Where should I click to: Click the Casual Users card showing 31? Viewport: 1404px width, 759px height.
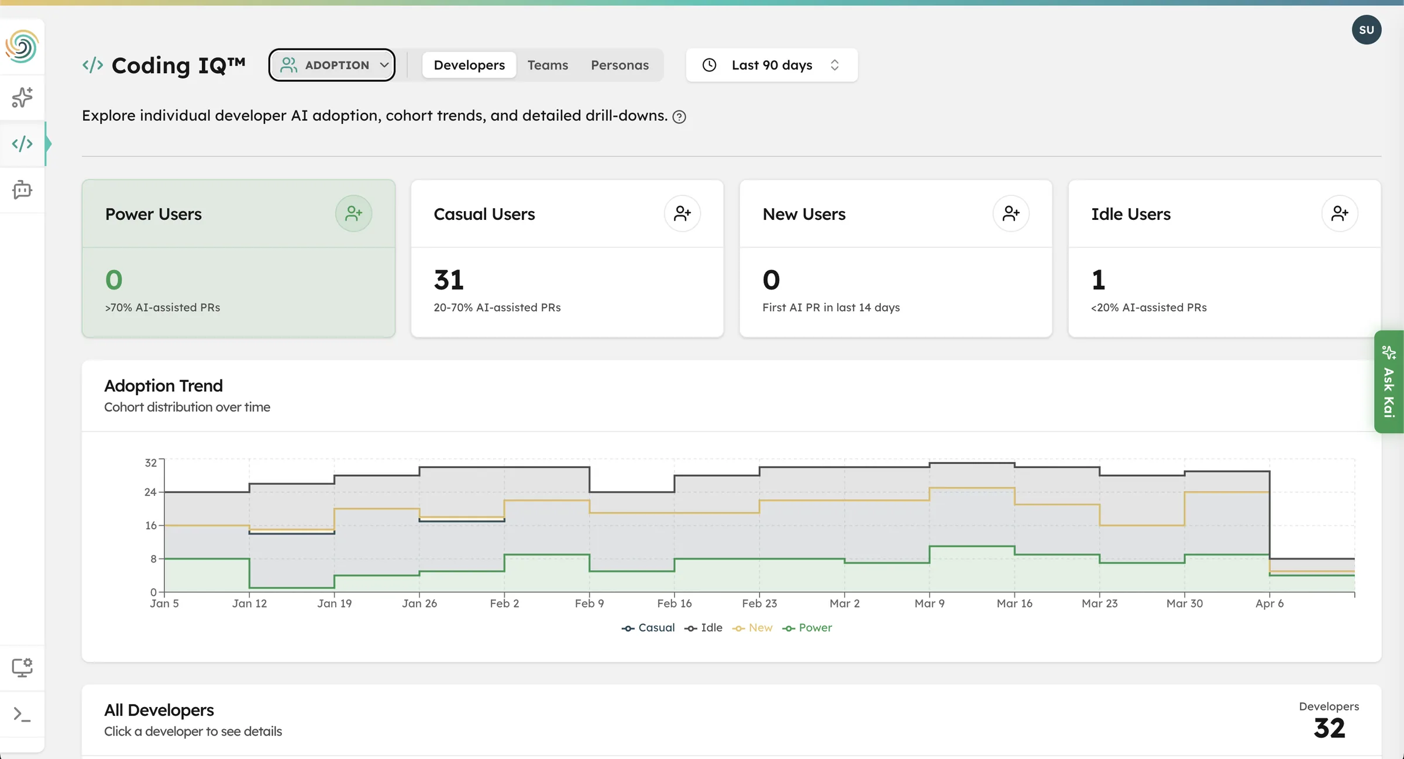568,258
